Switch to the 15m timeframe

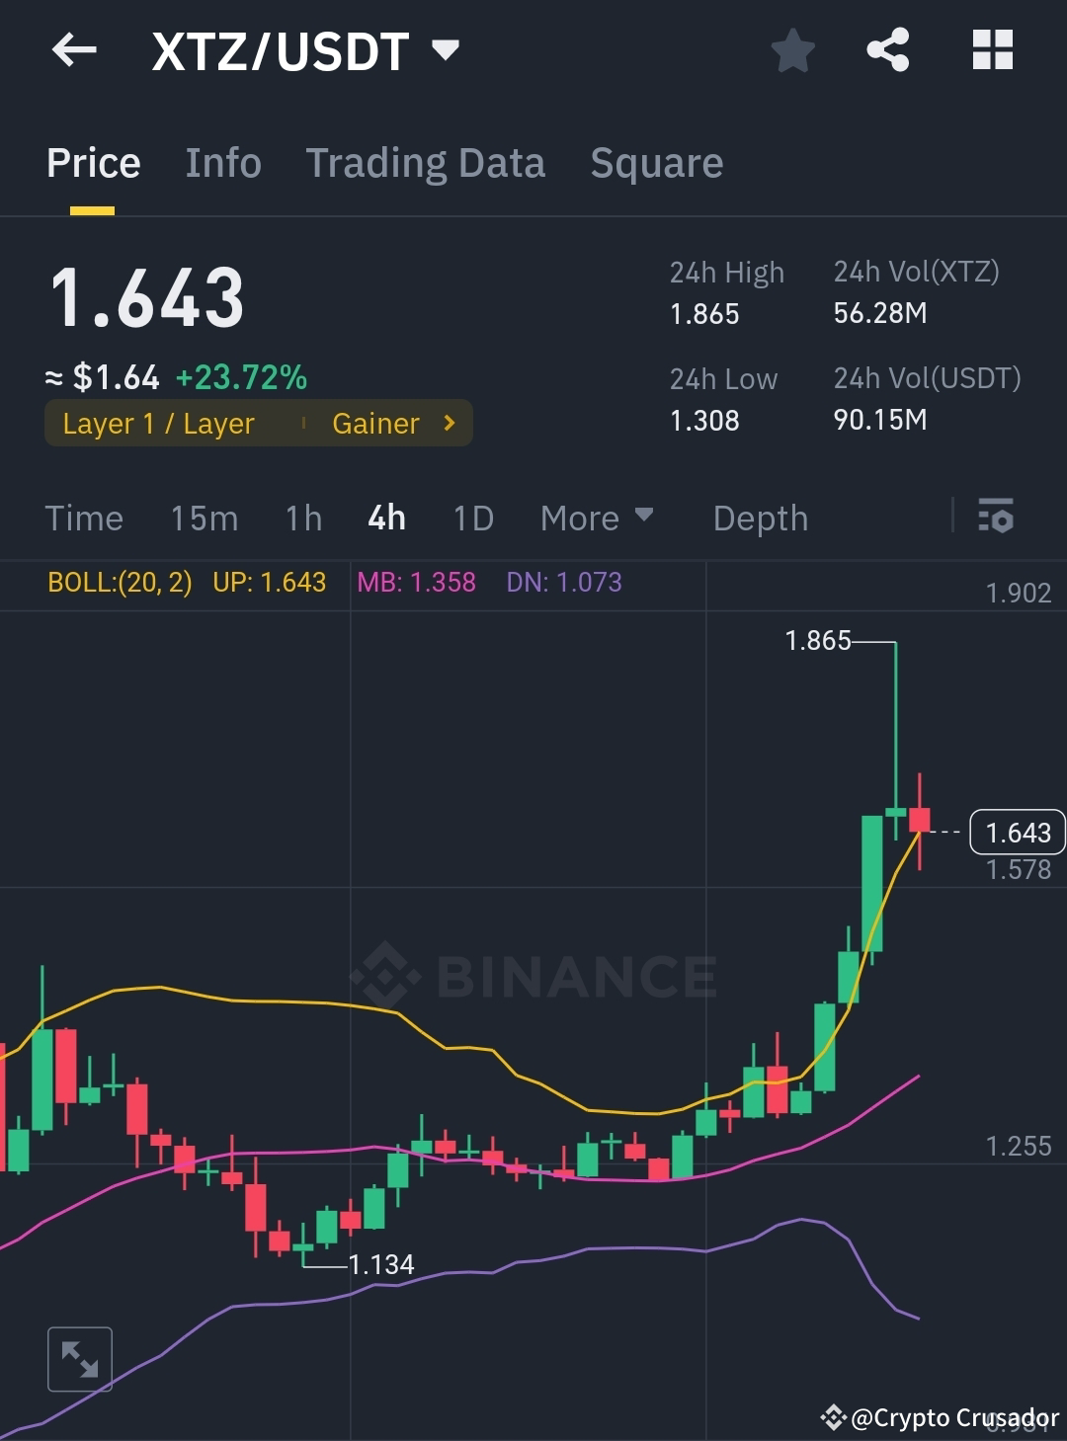point(204,517)
